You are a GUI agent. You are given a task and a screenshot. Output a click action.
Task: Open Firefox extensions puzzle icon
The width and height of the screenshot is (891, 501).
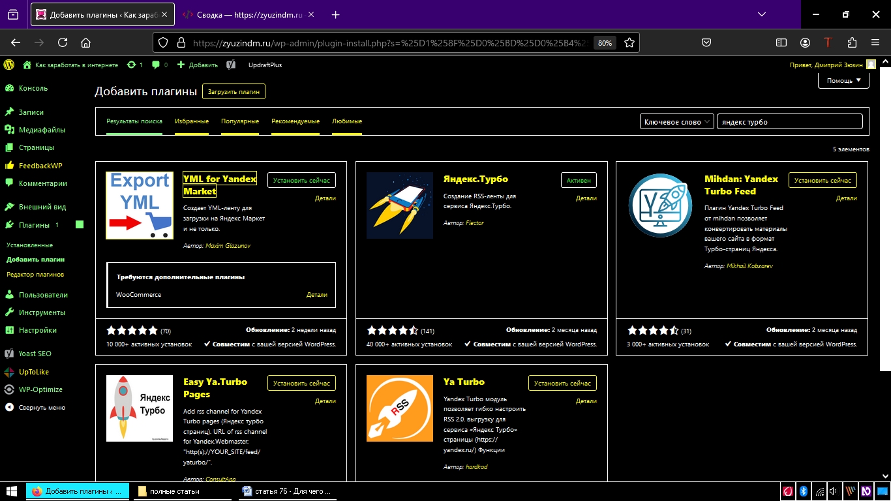(x=852, y=42)
